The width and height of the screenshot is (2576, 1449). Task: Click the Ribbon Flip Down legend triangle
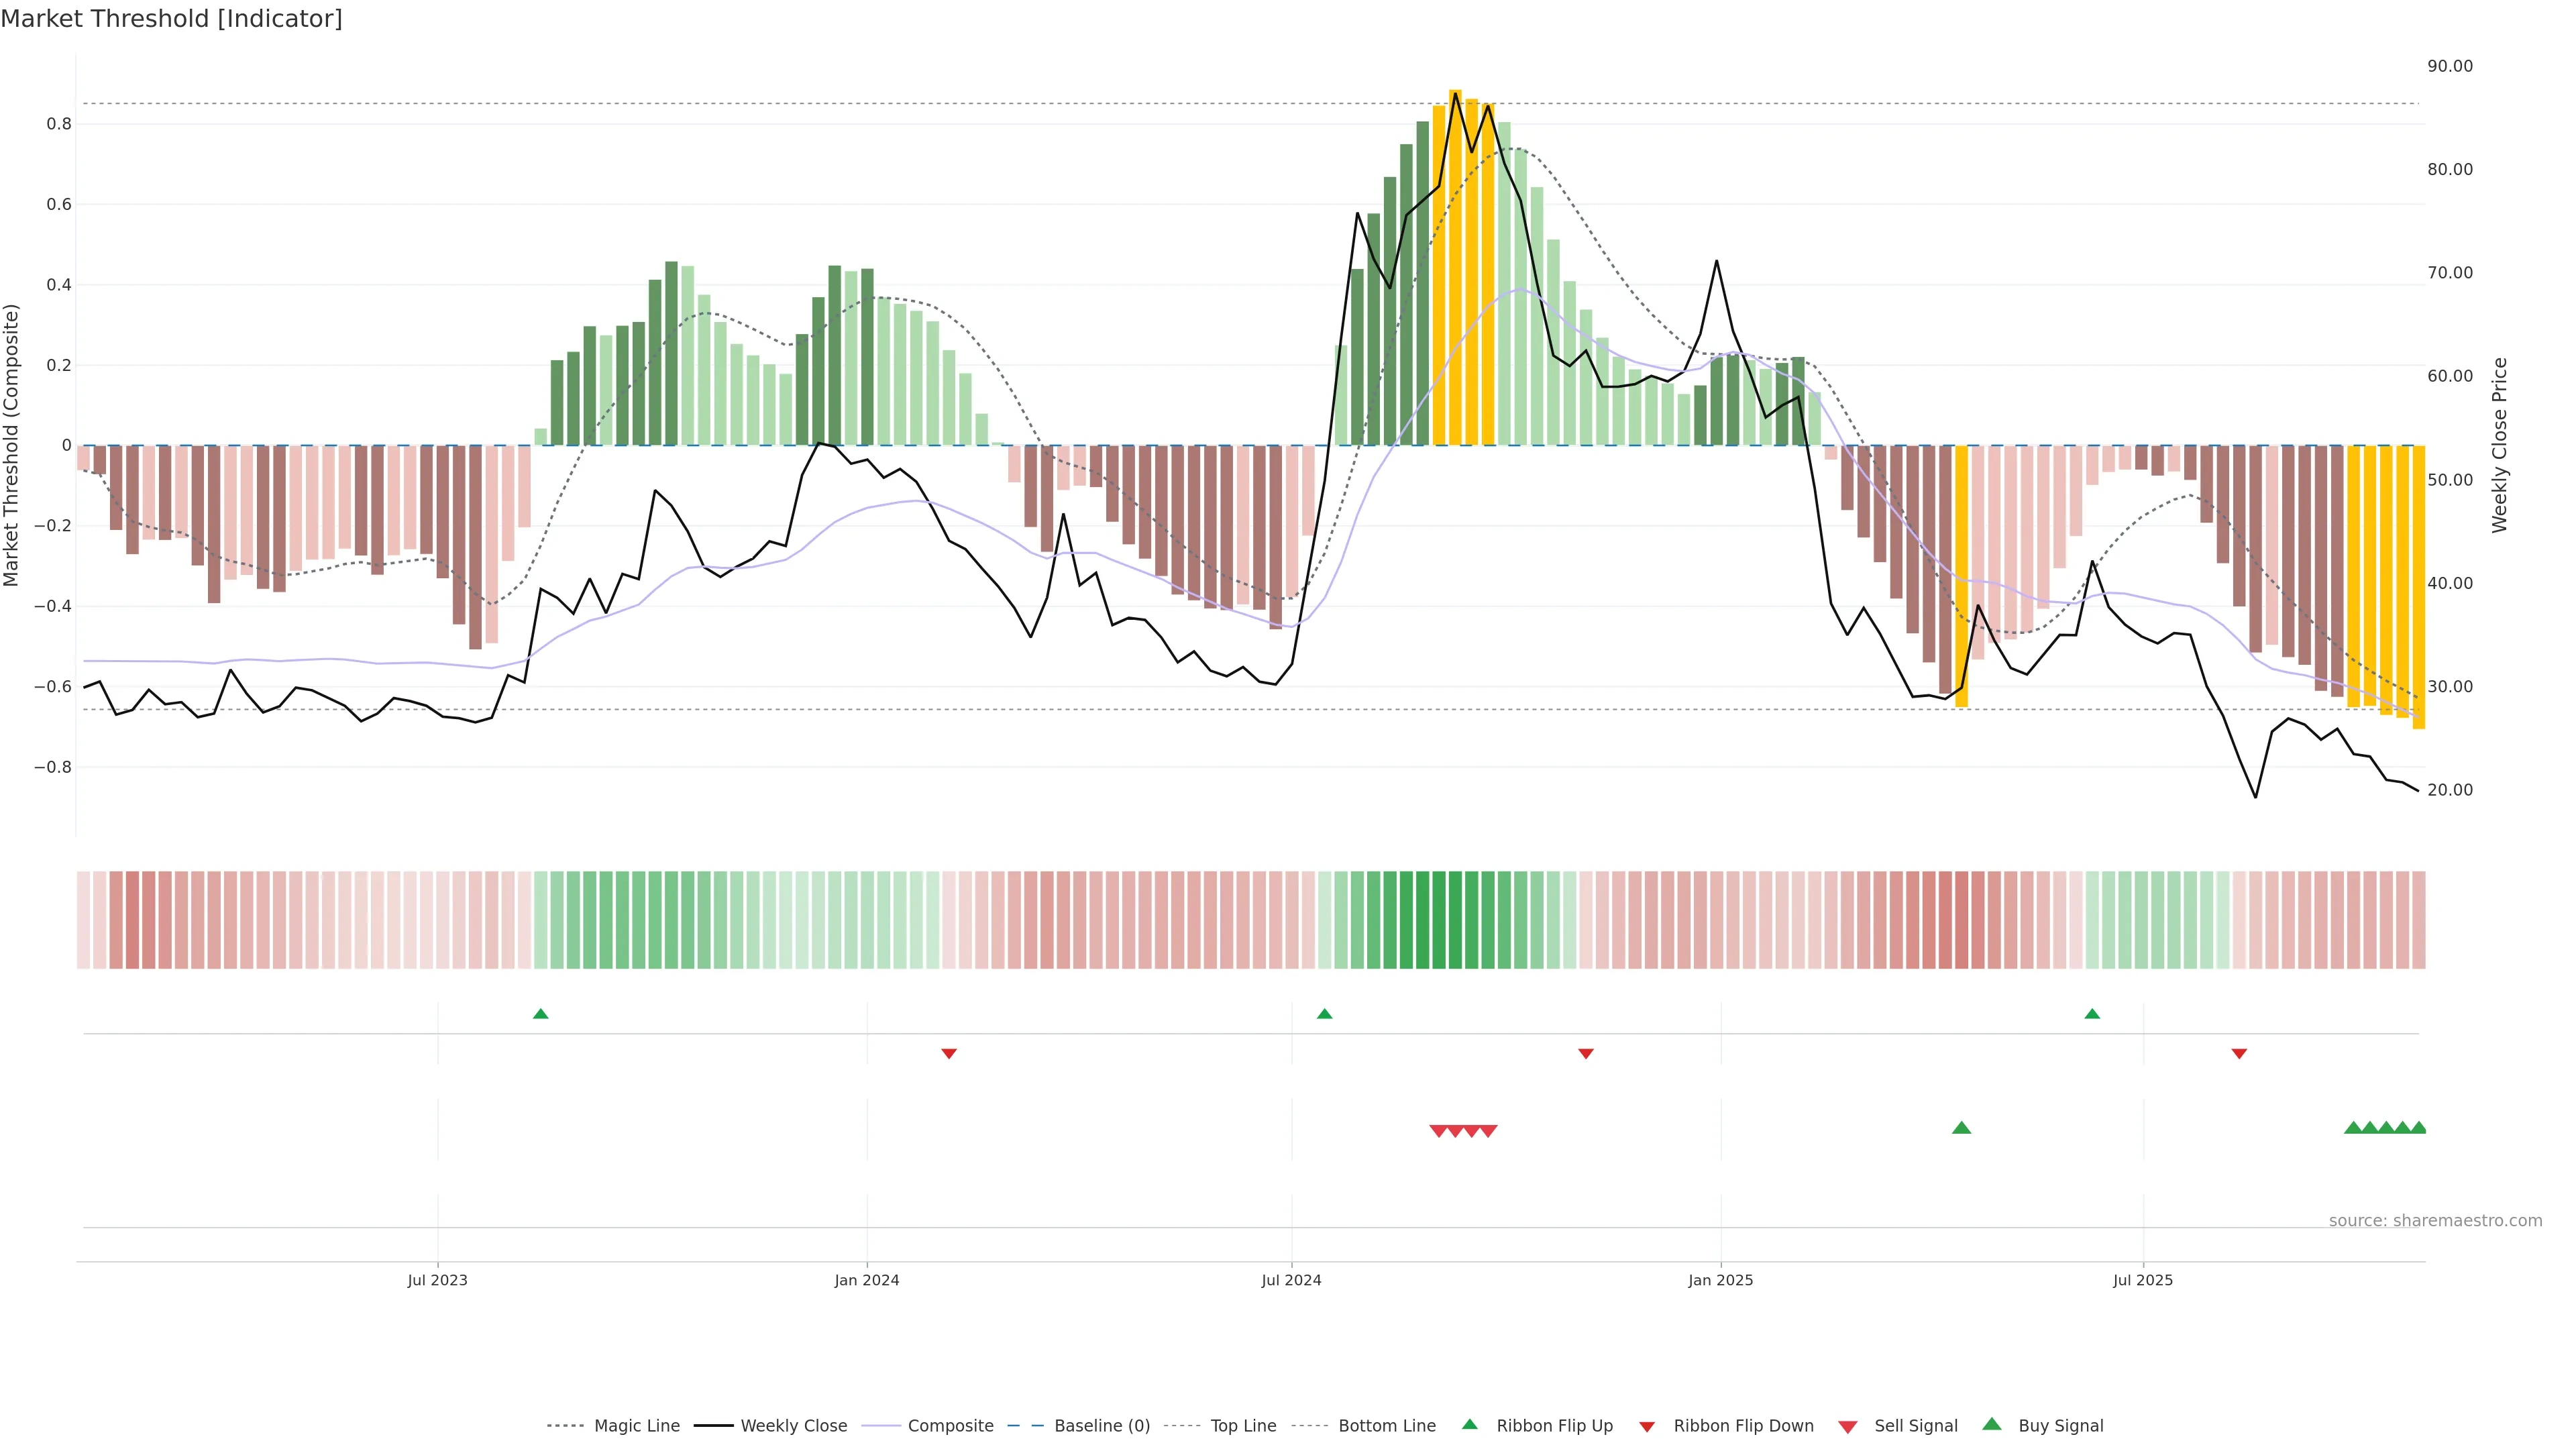1646,1426
